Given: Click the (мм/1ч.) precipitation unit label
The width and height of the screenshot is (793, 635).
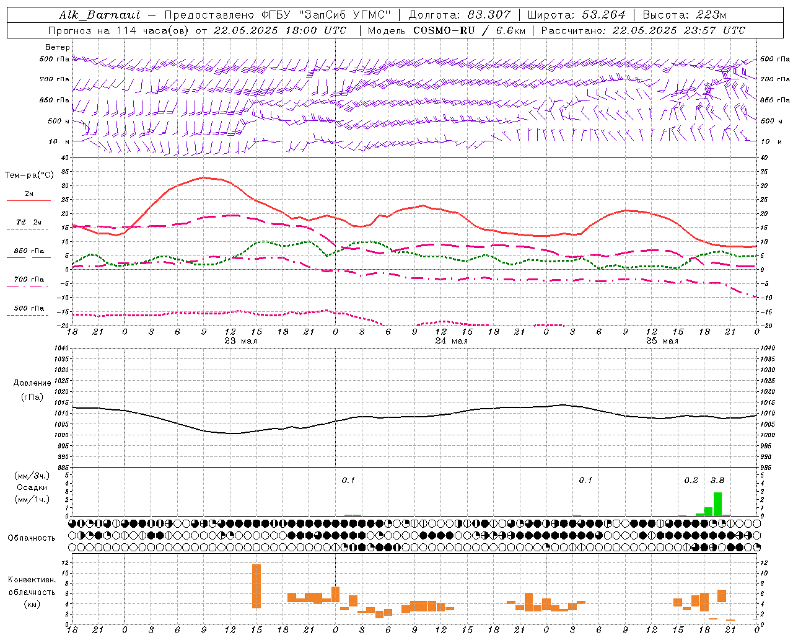Looking at the screenshot, I should (x=32, y=499).
